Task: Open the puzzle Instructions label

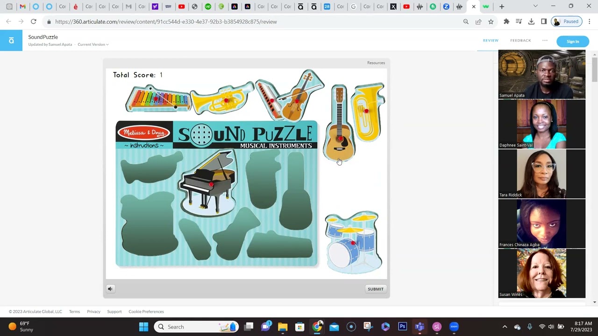Action: [144, 146]
